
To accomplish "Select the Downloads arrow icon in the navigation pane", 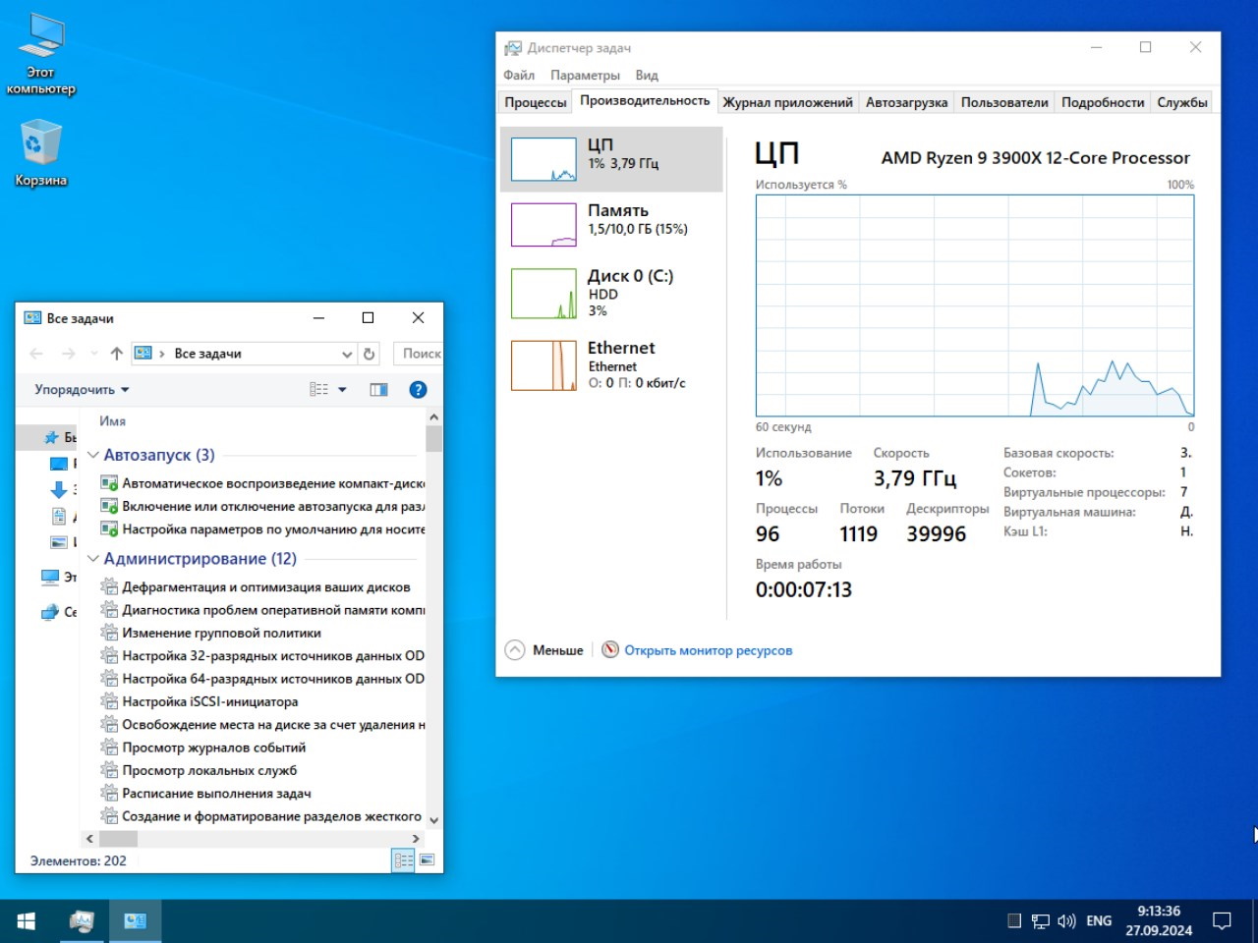I will tap(59, 489).
